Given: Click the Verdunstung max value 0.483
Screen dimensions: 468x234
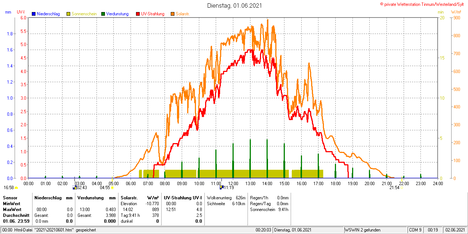Looking at the screenshot, I should [110, 210].
